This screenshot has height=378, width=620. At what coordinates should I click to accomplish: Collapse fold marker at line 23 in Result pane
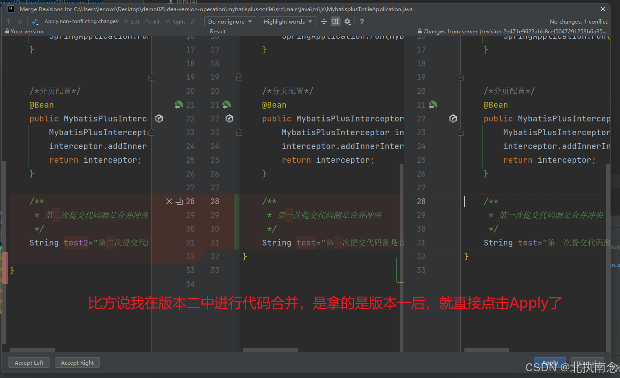[x=239, y=133]
